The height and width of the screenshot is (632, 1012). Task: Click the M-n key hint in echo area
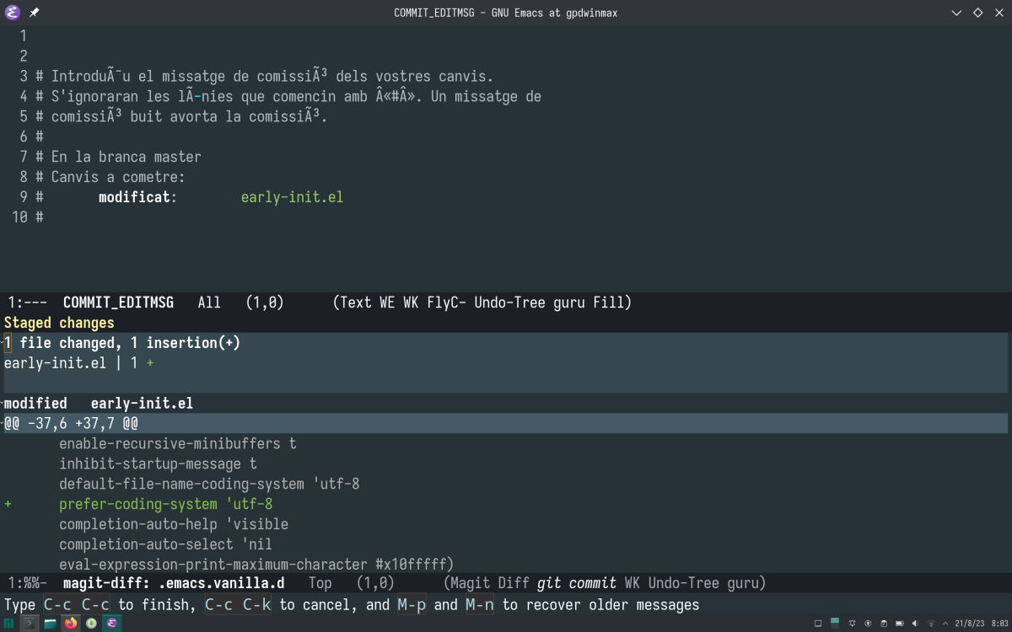480,605
